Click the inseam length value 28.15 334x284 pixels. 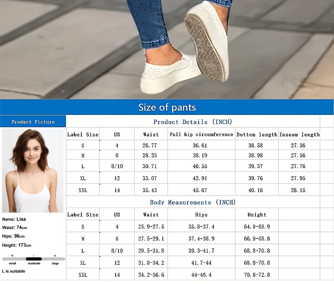point(298,190)
